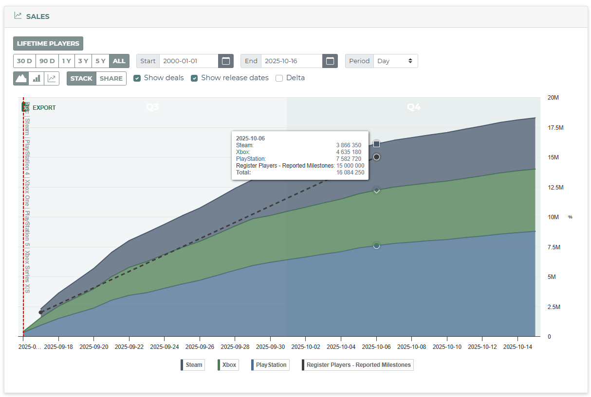Screen dimensions: 591x397
Task: Toggle the Steam series in legend
Action: point(192,364)
